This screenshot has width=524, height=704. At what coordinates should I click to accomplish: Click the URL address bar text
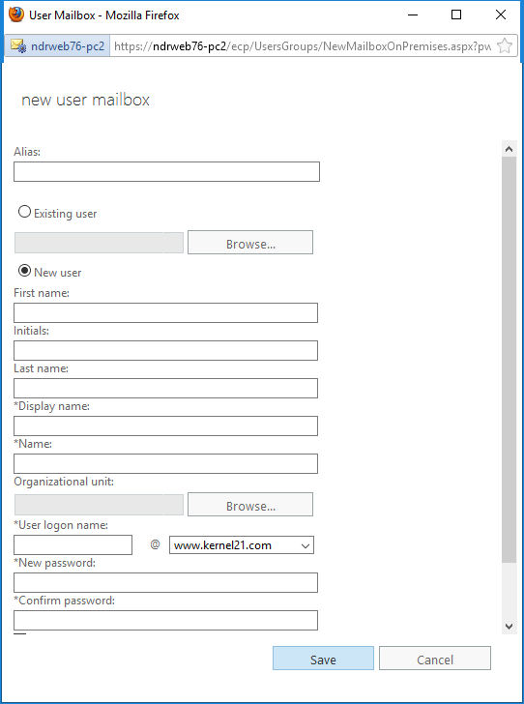coord(303,46)
